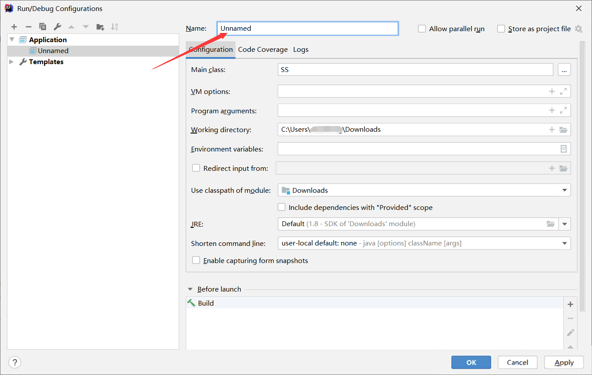Open Shorten command line dropdown
592x375 pixels.
(564, 243)
